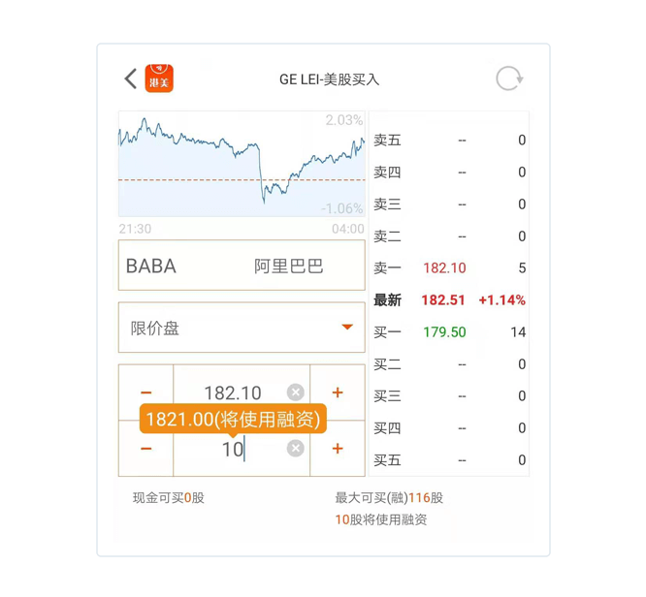This screenshot has height=597, width=646.
Task: Select the BABA 阿里巴巴 stock code field
Action: pos(242,266)
